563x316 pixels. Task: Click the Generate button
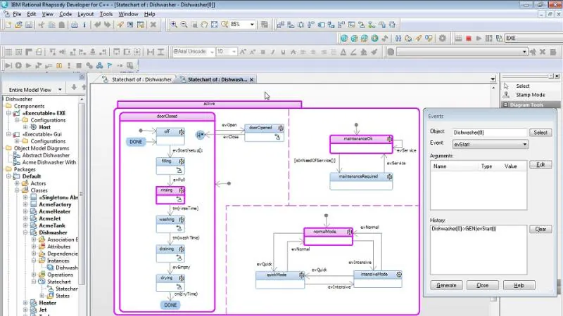(446, 286)
